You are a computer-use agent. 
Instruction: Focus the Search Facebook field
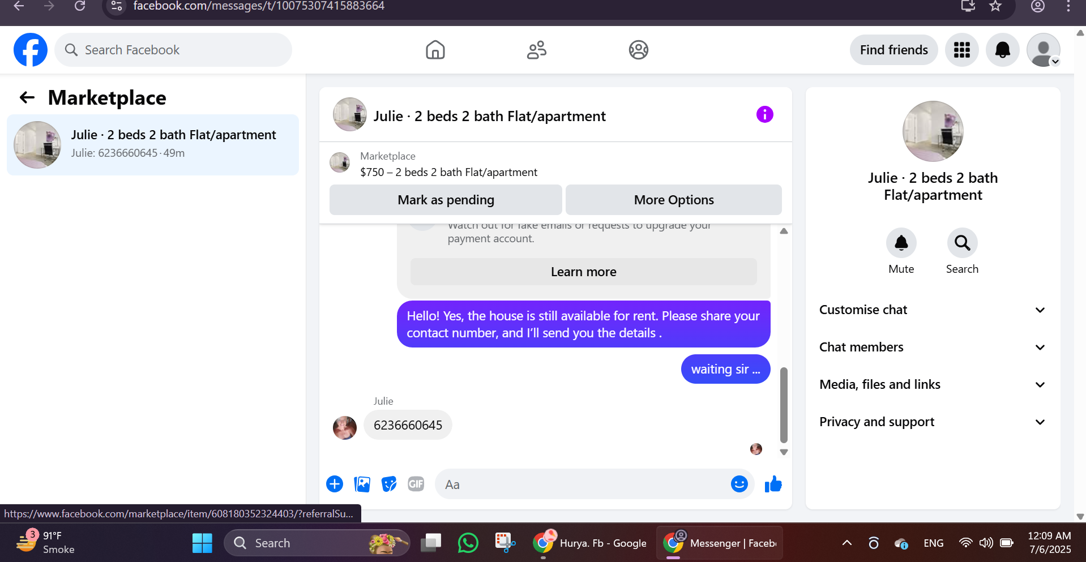tap(173, 50)
